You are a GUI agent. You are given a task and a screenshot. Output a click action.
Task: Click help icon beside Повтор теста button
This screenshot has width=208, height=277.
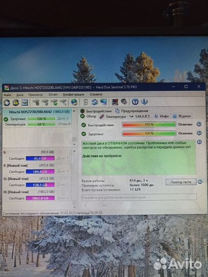[x=200, y=182]
